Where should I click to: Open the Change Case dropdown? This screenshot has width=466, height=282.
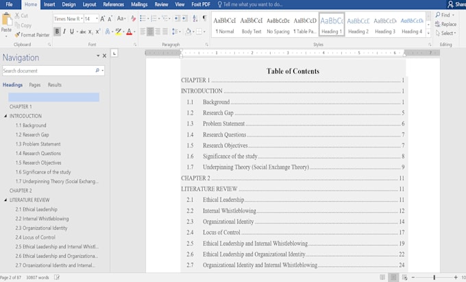121,19
